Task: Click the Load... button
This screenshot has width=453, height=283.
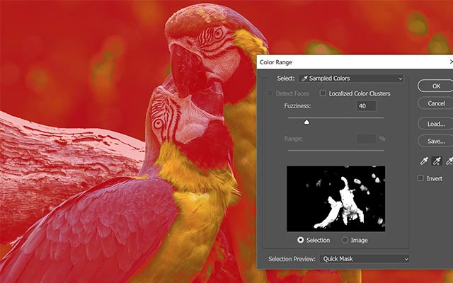Action: click(x=436, y=124)
